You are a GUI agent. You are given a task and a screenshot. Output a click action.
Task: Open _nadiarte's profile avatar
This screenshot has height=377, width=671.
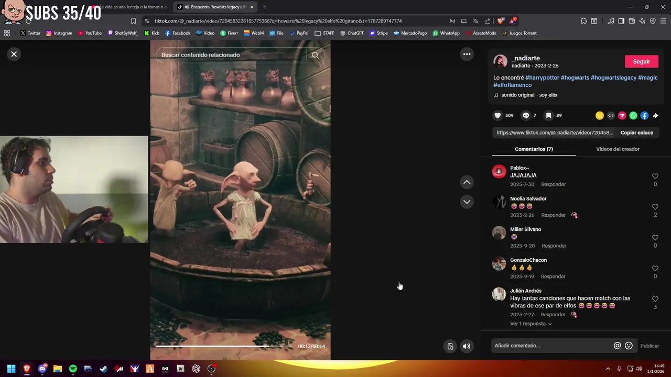click(500, 61)
